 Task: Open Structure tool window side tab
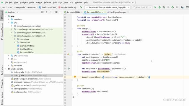2,70
